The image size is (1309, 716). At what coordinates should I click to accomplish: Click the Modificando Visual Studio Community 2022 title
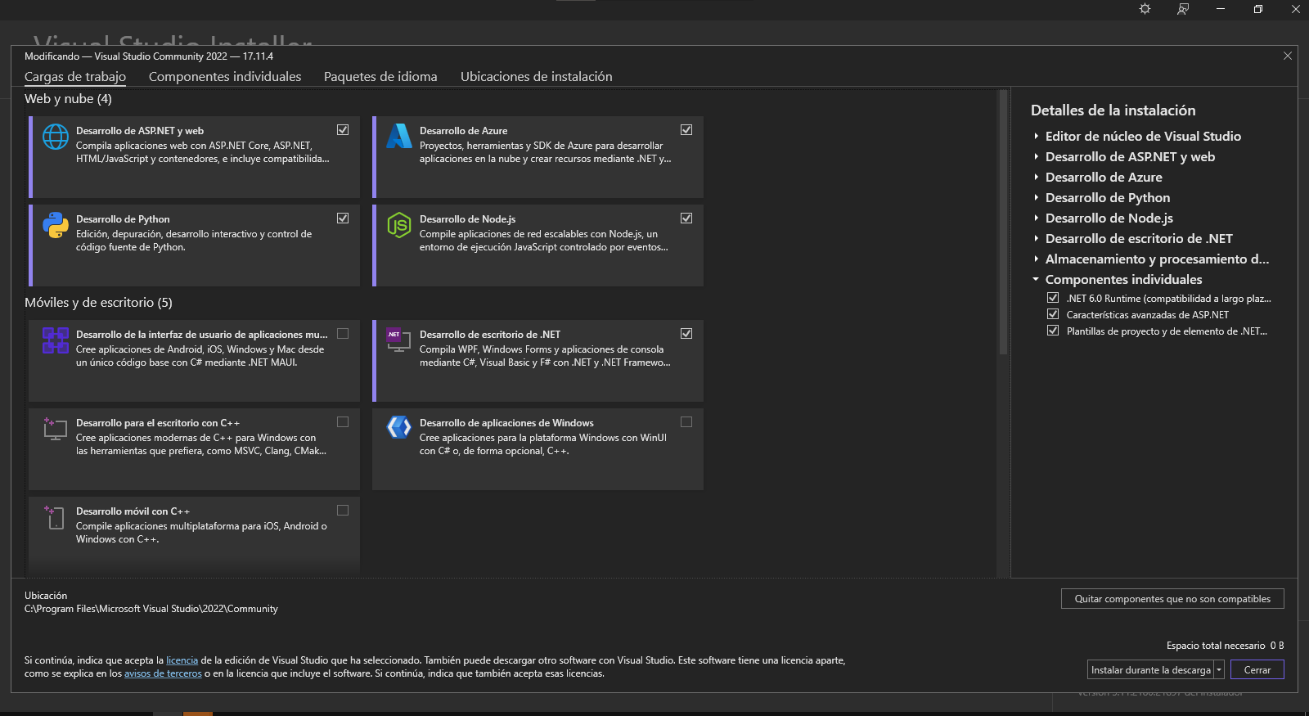click(x=149, y=56)
